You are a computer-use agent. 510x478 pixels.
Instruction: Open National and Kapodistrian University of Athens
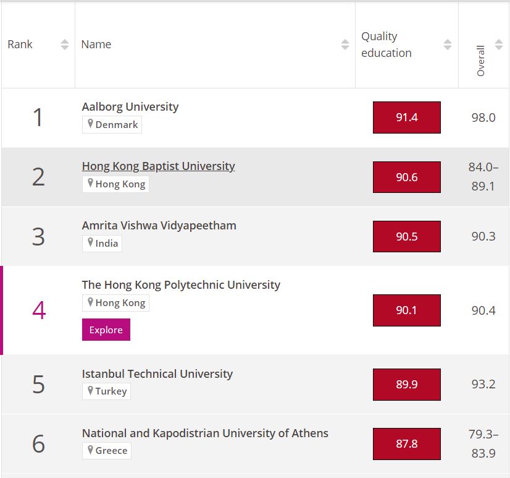(205, 433)
